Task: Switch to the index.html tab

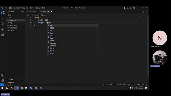Action: pyautogui.click(x=33, y=12)
